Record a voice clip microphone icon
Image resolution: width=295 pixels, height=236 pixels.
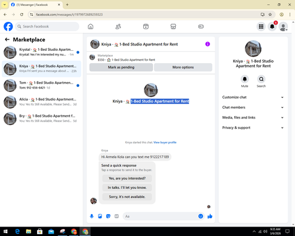[x=91, y=217]
